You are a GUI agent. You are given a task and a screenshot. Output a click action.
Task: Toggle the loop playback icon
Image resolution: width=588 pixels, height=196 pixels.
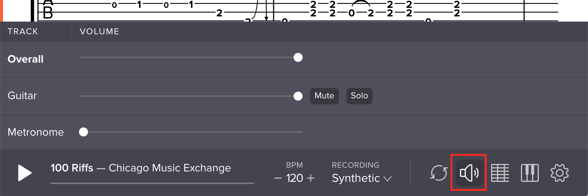(439, 173)
